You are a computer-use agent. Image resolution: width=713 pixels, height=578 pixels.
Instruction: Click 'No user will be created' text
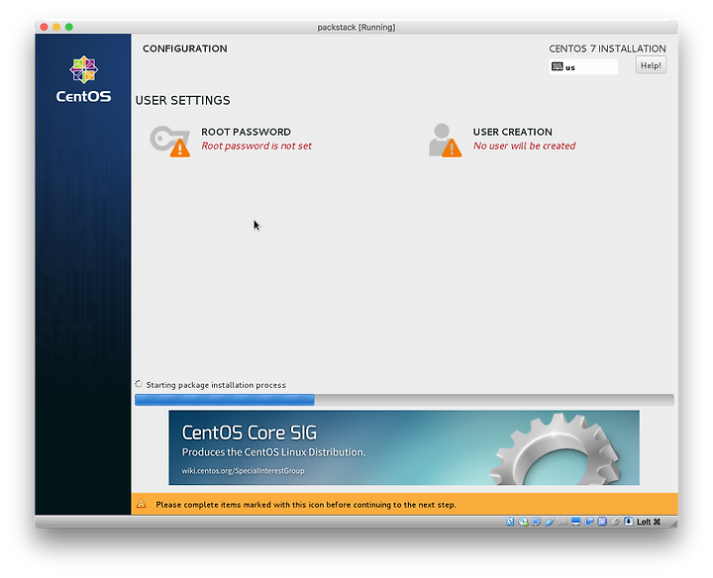pyautogui.click(x=524, y=145)
